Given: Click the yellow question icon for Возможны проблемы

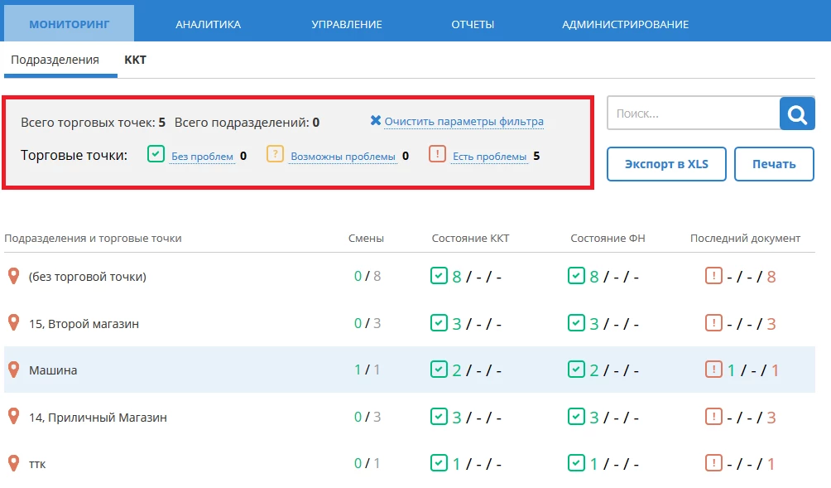Looking at the screenshot, I should pos(275,154).
